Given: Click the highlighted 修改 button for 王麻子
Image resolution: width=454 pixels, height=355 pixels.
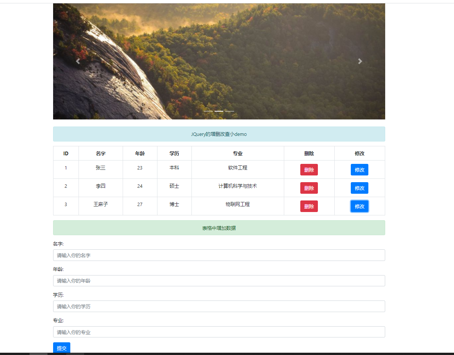Looking at the screenshot, I should [x=359, y=206].
